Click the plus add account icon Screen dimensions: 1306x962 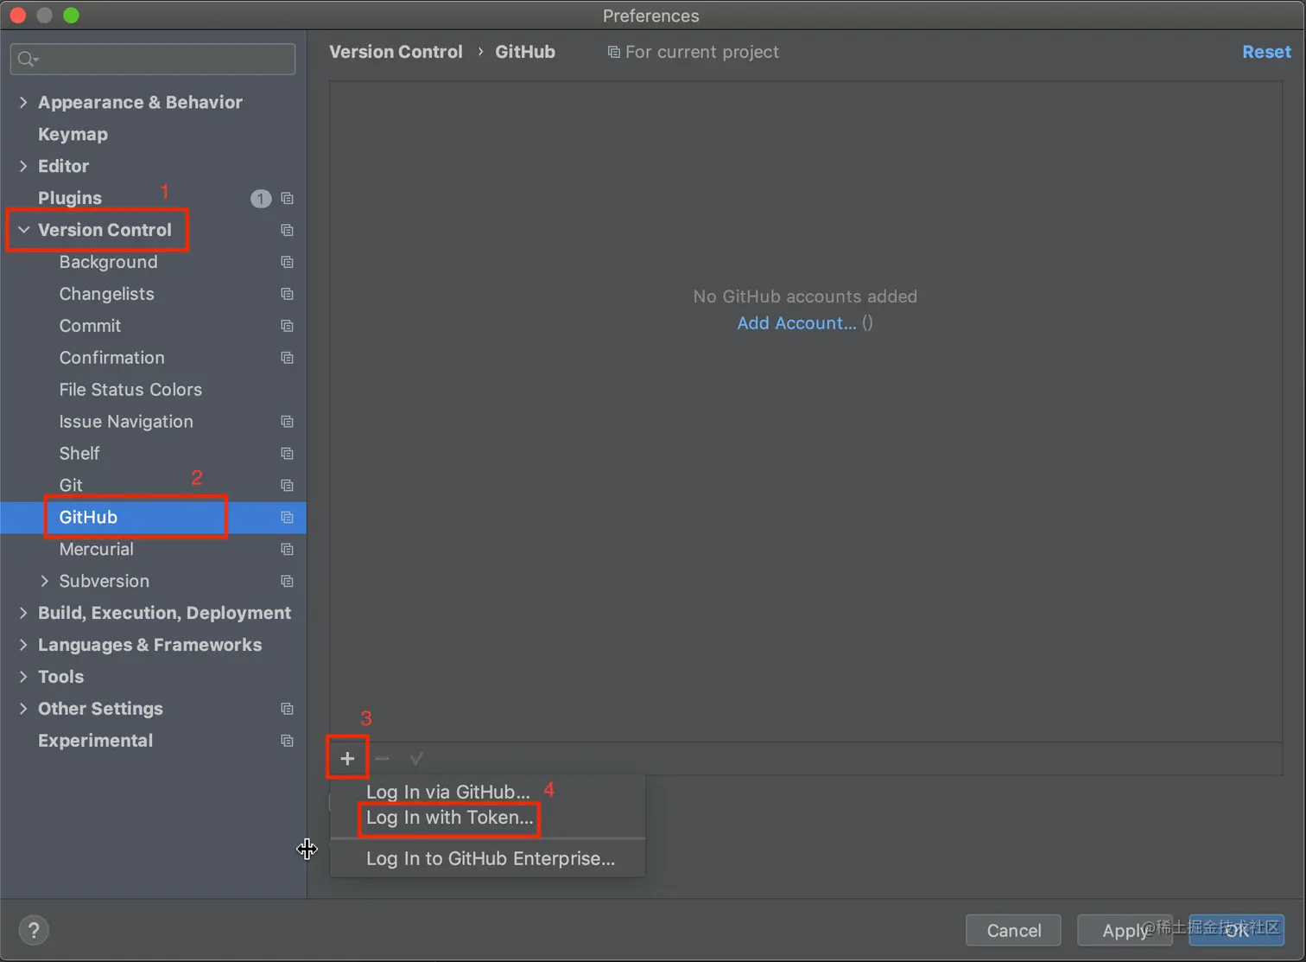click(x=347, y=758)
